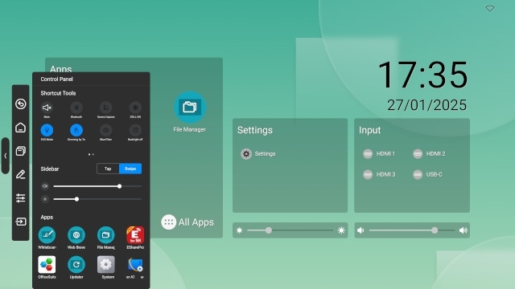The image size is (515, 289).
Task: Click the sidebar control panel sliders icon
Action: 21,198
